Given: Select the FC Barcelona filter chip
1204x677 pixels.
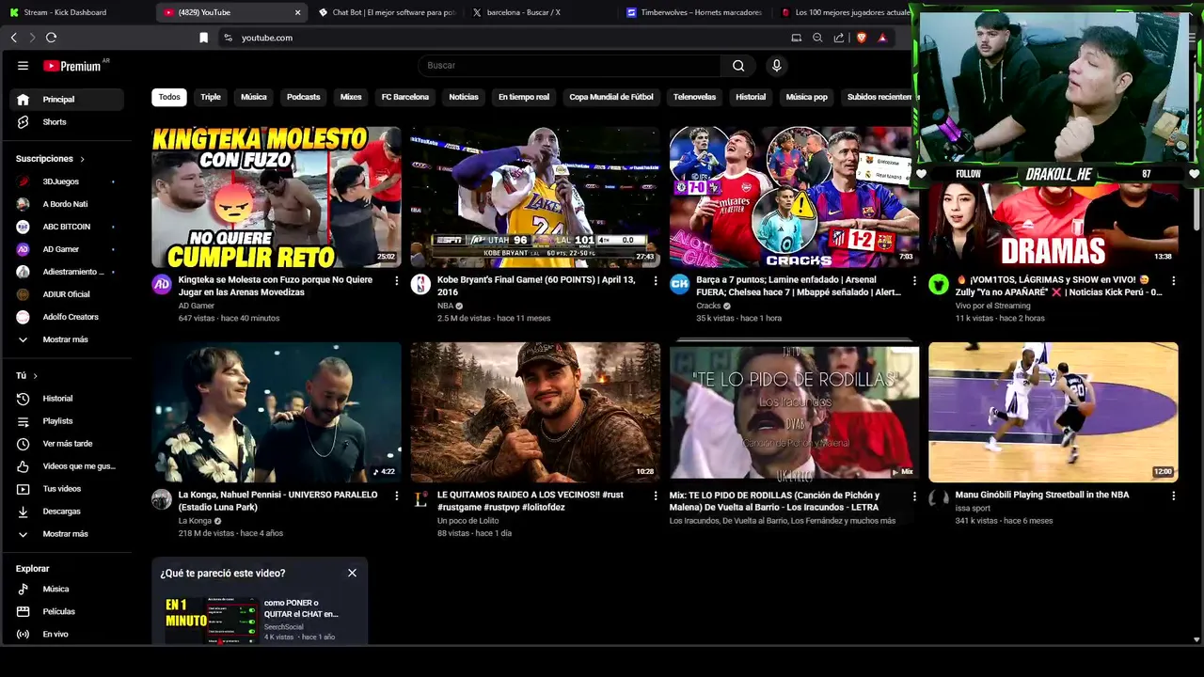Looking at the screenshot, I should coord(405,97).
